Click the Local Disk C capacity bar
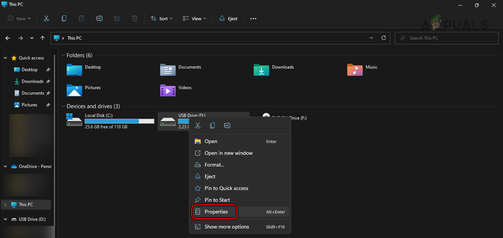Screen dimensions: 503x238 pyautogui.click(x=119, y=121)
